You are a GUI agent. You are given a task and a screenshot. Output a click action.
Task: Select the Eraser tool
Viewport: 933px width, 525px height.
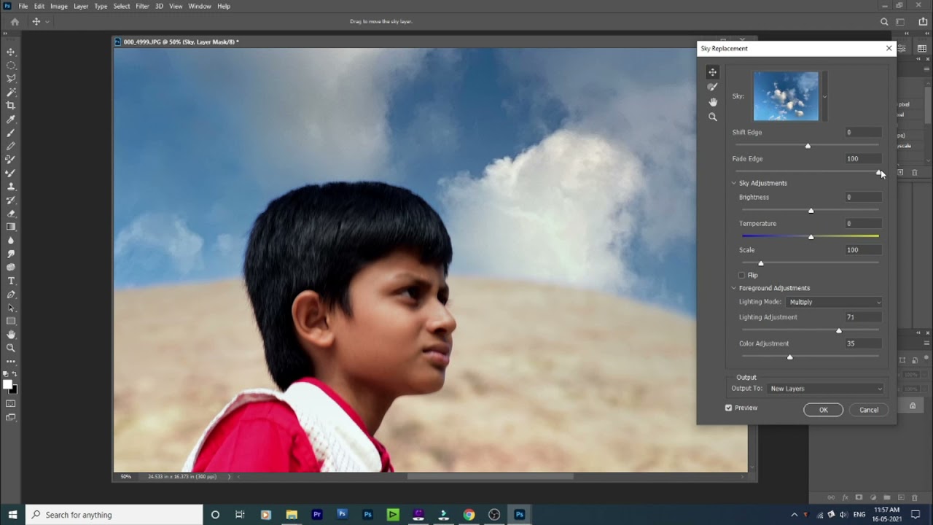pyautogui.click(x=11, y=214)
